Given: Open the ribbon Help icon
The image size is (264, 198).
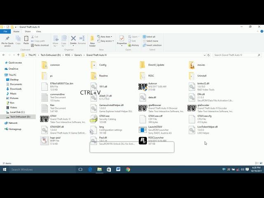Looking at the screenshot, I should pos(262,31).
